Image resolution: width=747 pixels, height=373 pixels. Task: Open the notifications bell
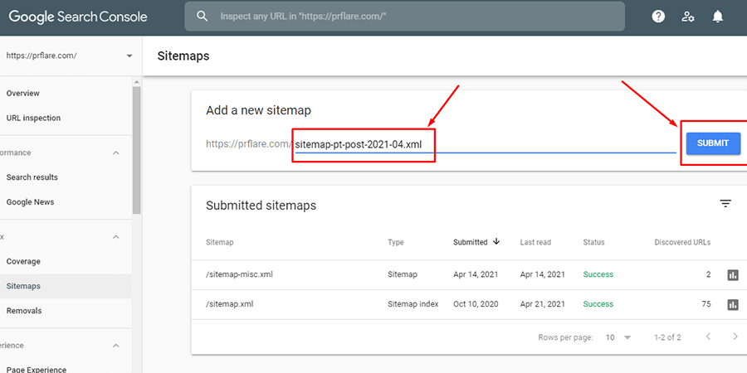click(718, 16)
